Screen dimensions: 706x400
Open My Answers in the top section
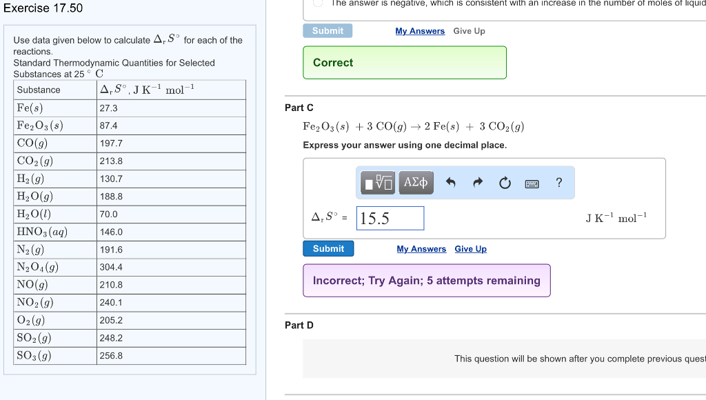pos(421,30)
